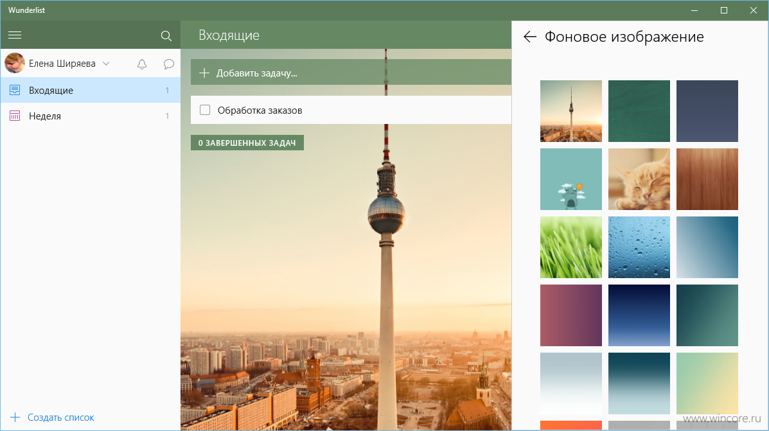Choose the Berlin TV tower background thumbnail

571,111
